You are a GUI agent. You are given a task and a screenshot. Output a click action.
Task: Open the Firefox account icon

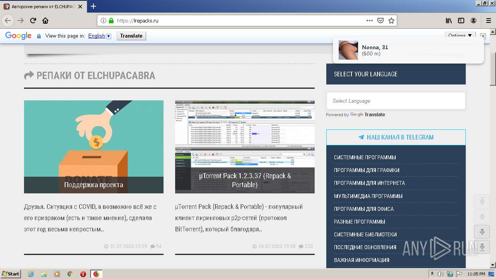coord(474,21)
